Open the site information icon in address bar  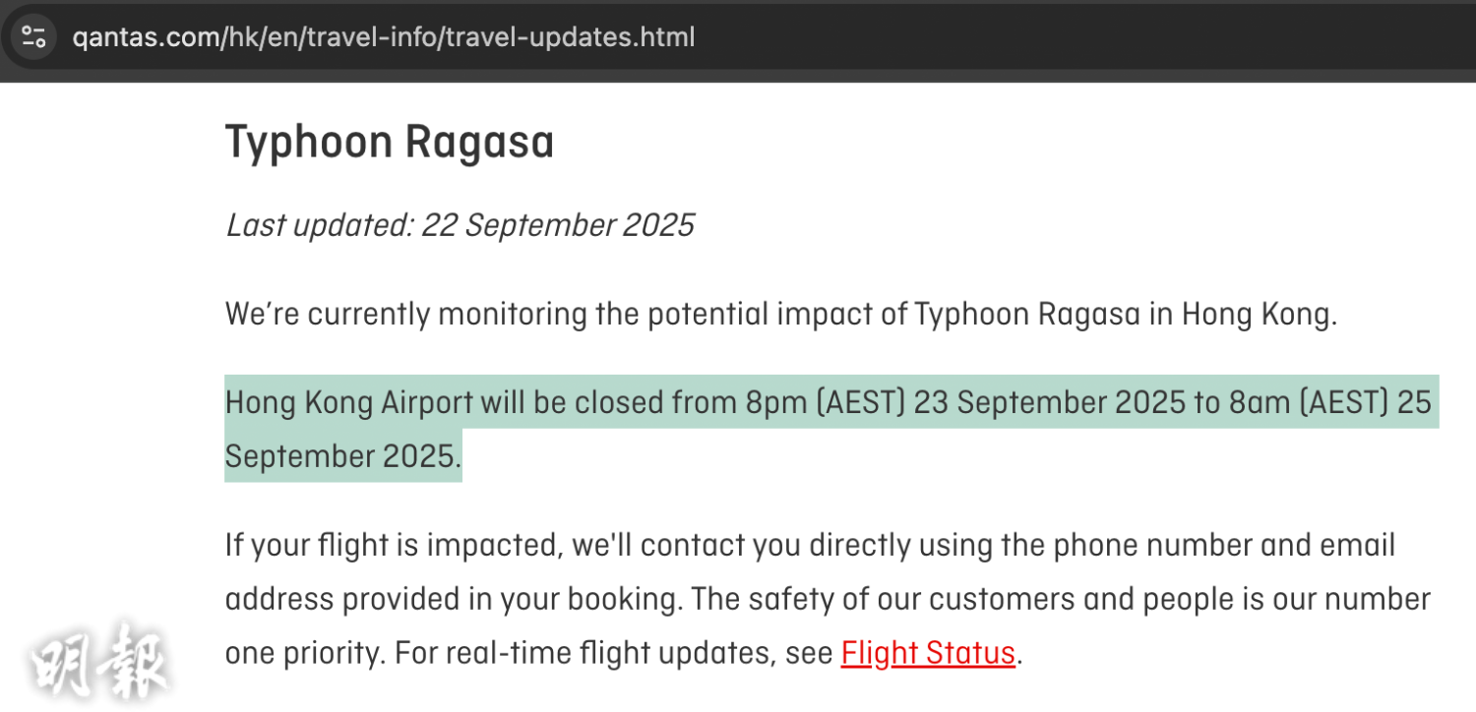[x=33, y=37]
